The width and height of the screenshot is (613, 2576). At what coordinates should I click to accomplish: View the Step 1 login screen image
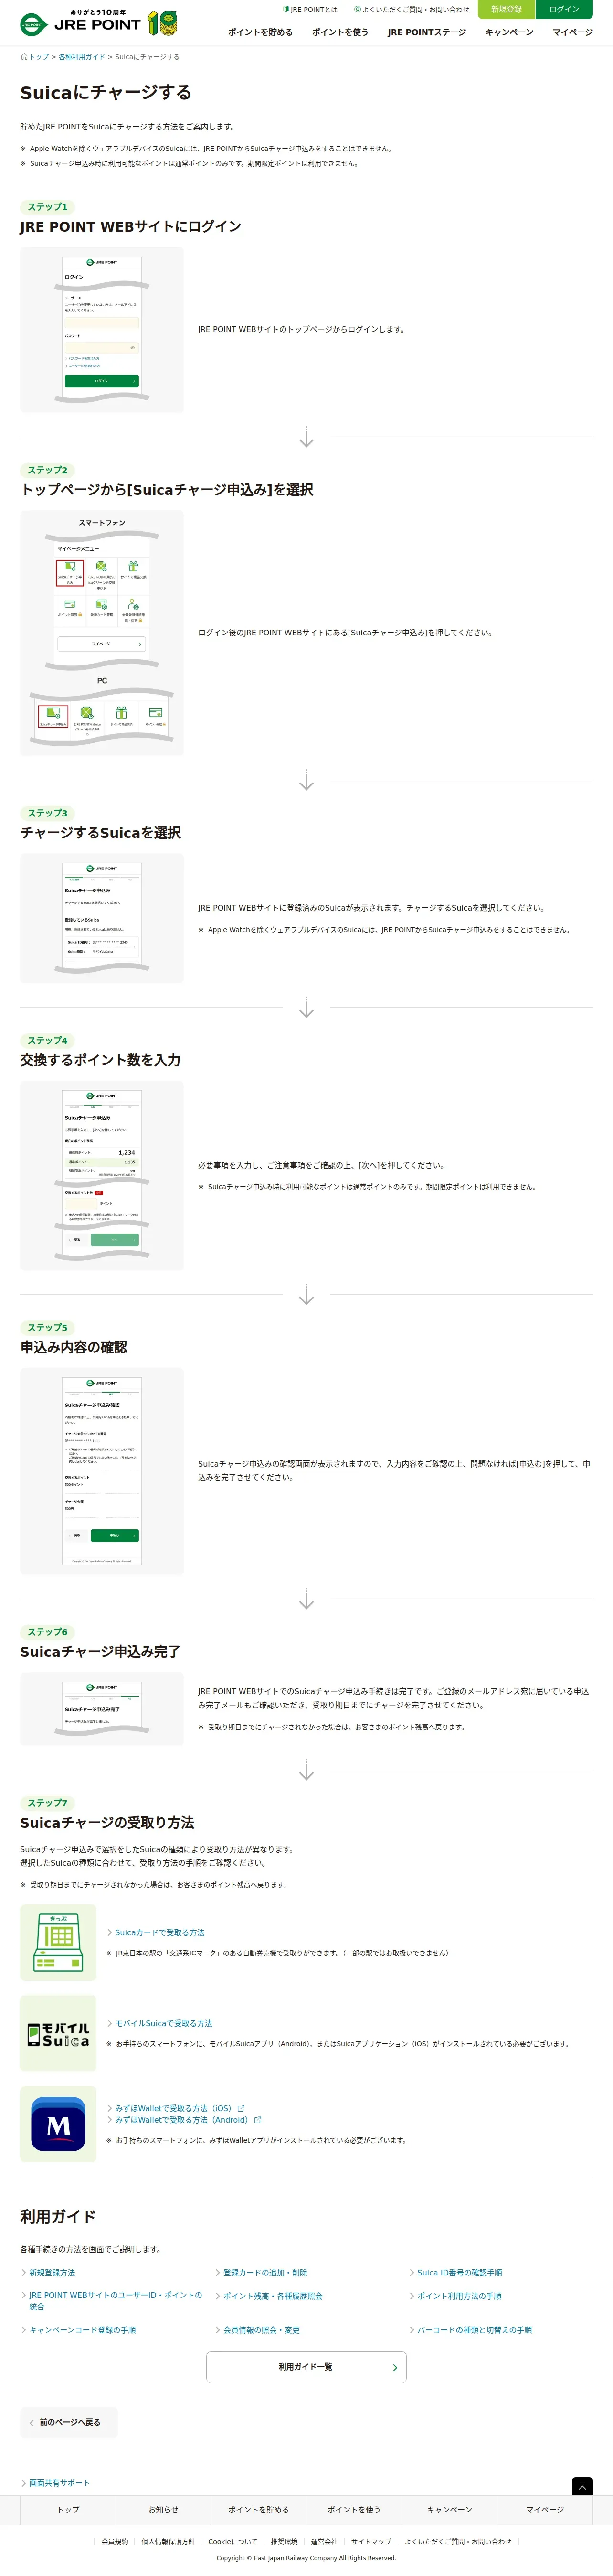[102, 330]
